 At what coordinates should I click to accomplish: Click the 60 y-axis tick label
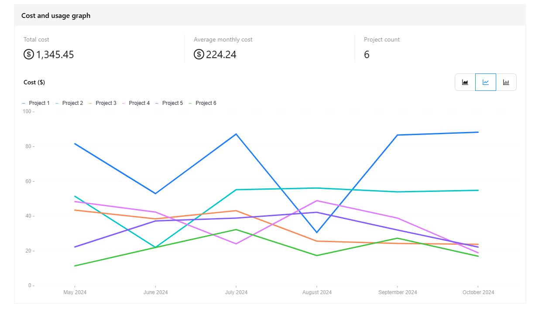pyautogui.click(x=28, y=181)
